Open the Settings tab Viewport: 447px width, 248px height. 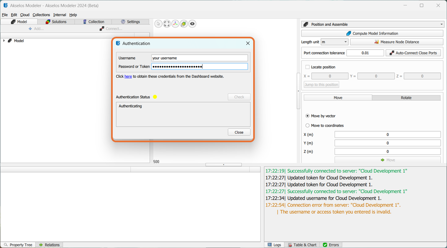tap(130, 22)
